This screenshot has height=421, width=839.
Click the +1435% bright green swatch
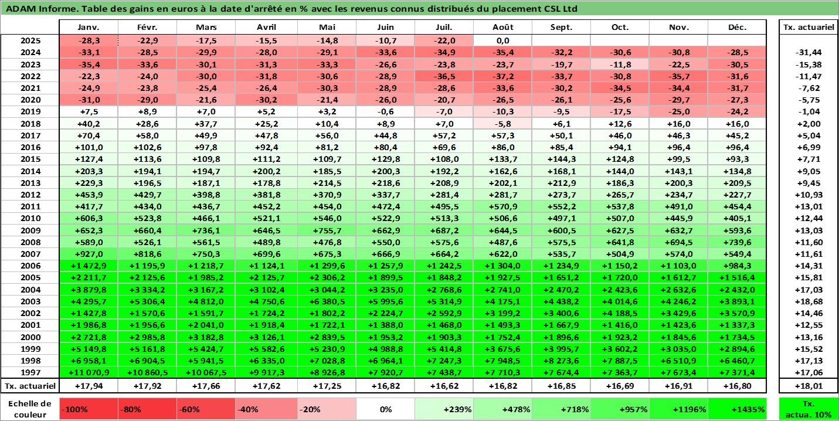738,409
